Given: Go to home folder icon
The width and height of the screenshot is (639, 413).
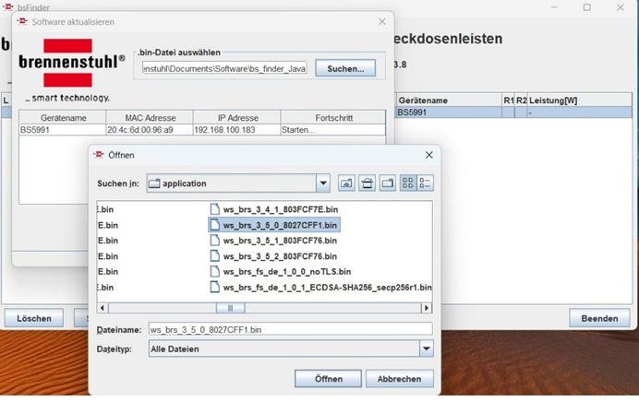Looking at the screenshot, I should [x=368, y=183].
